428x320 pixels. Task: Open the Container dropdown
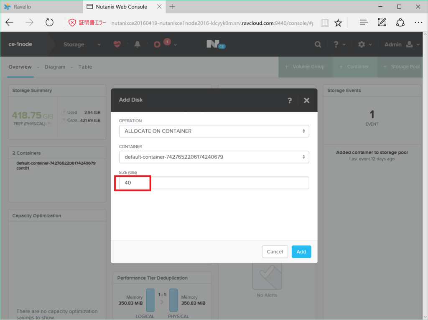(x=214, y=157)
